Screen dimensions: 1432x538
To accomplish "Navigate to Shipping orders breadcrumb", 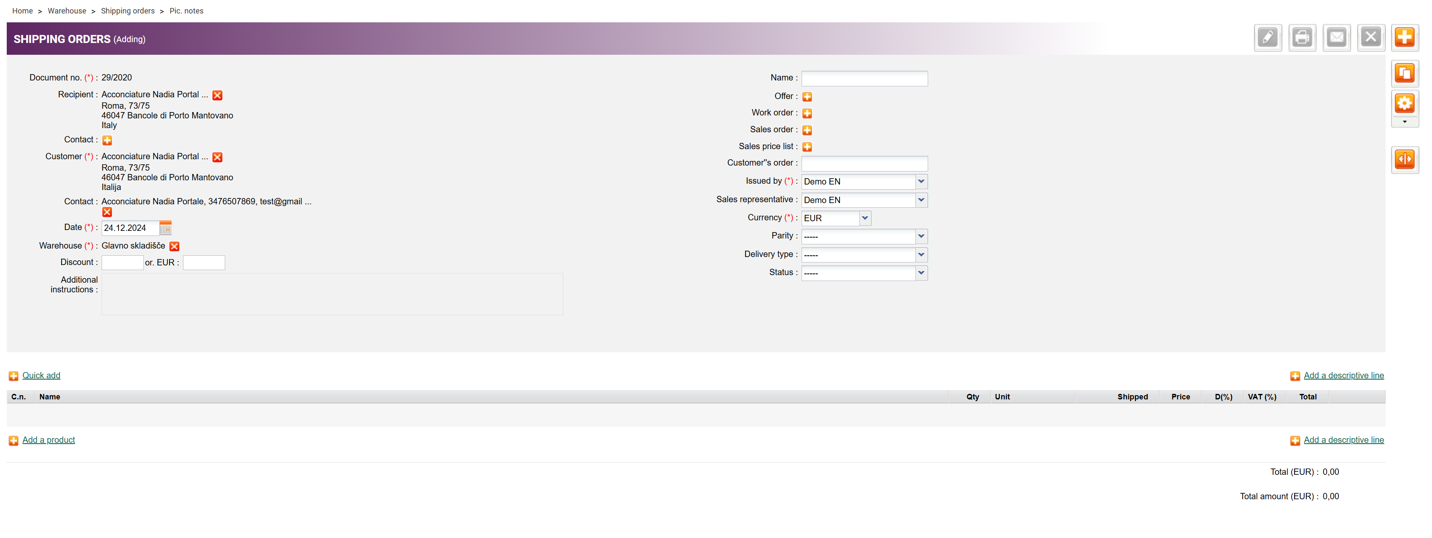I will coord(127,11).
